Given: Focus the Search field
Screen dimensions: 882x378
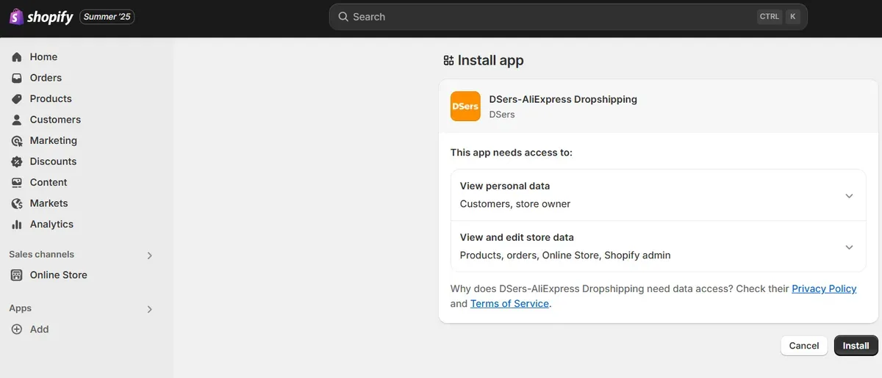Looking at the screenshot, I should 567,17.
